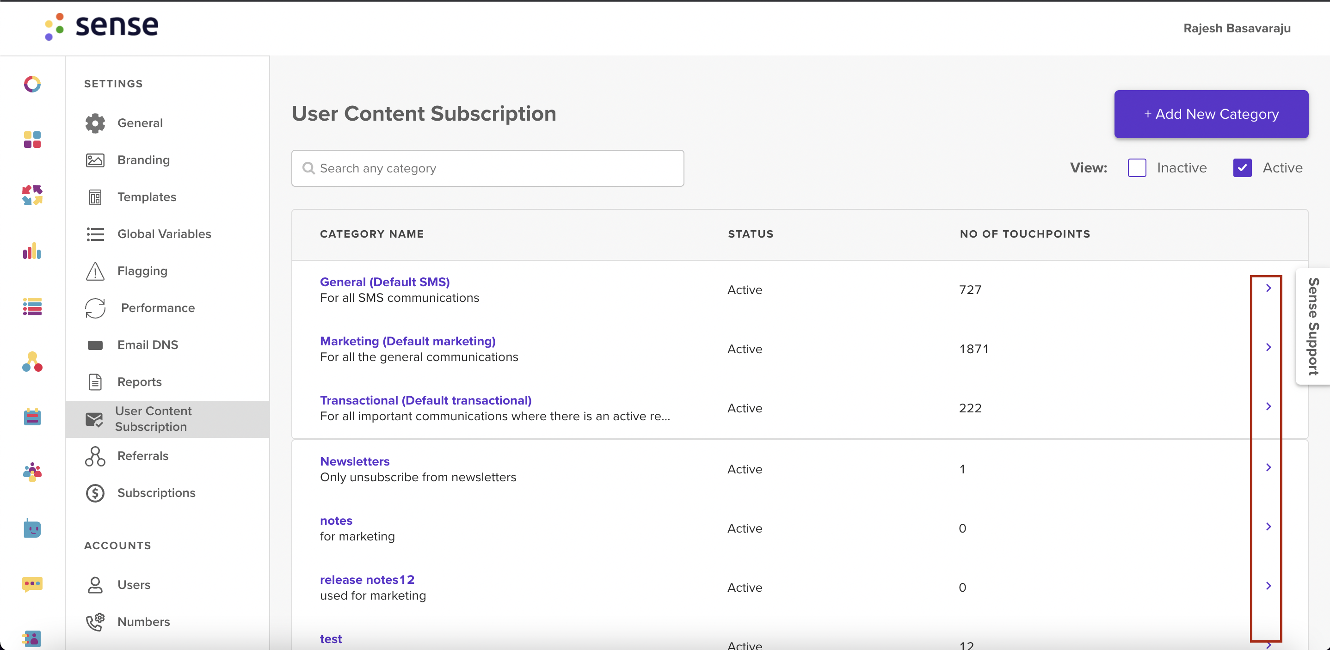This screenshot has width=1330, height=650.
Task: Open the chatbot face icon in left rail
Action: pos(32,528)
